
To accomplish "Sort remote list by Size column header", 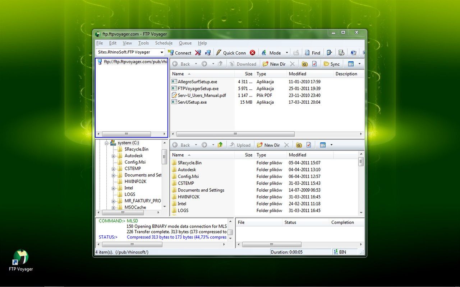I will 244,74.
